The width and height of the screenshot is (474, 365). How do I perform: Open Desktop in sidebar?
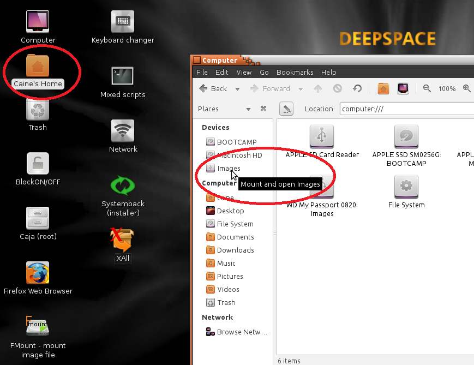(x=225, y=211)
